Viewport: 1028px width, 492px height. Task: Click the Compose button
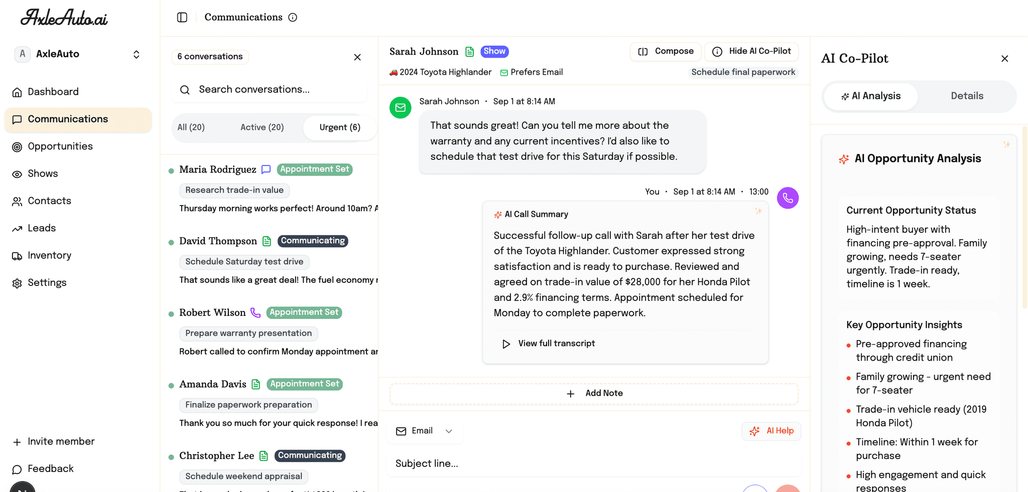(x=665, y=52)
